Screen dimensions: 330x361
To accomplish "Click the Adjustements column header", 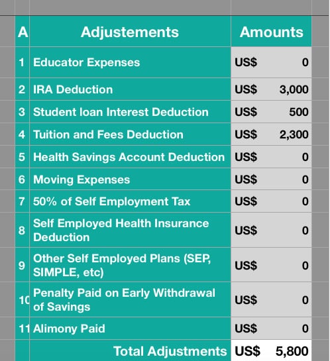I will pos(130,32).
